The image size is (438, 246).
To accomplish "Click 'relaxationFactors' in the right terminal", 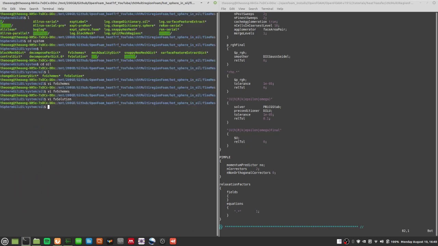I will click(235, 184).
